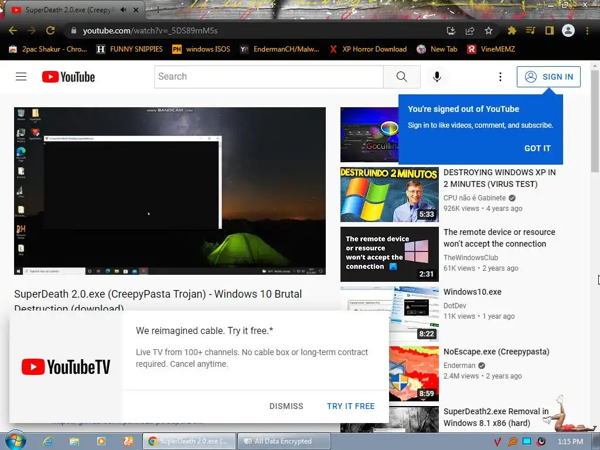Open the 2pac Shakur bookmark

[48, 49]
